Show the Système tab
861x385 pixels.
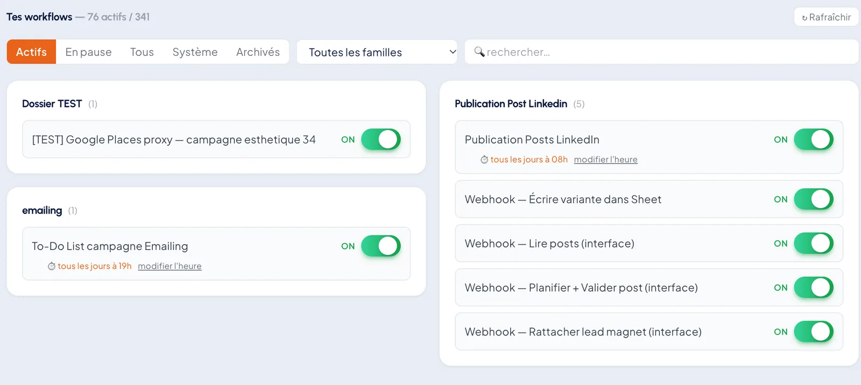pyautogui.click(x=195, y=52)
